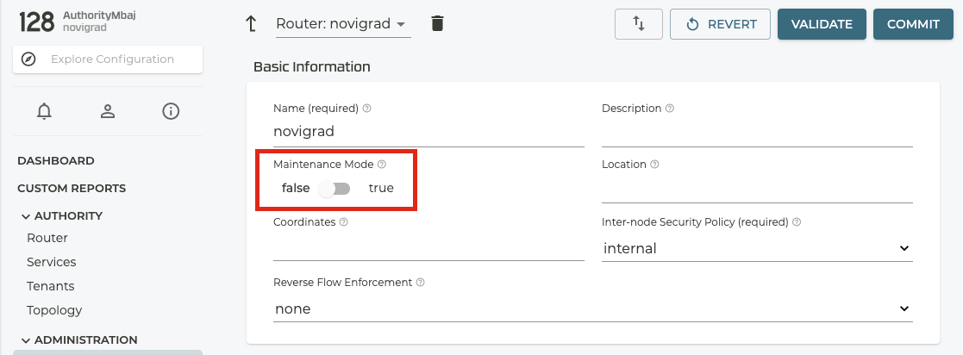Viewport: 963px width, 355px height.
Task: Click the up arrow navigation icon
Action: pos(252,24)
